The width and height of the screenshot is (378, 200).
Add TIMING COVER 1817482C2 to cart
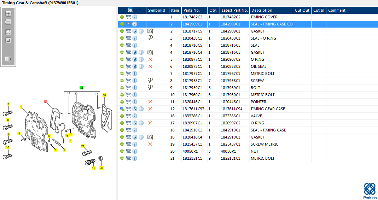[x=128, y=17]
